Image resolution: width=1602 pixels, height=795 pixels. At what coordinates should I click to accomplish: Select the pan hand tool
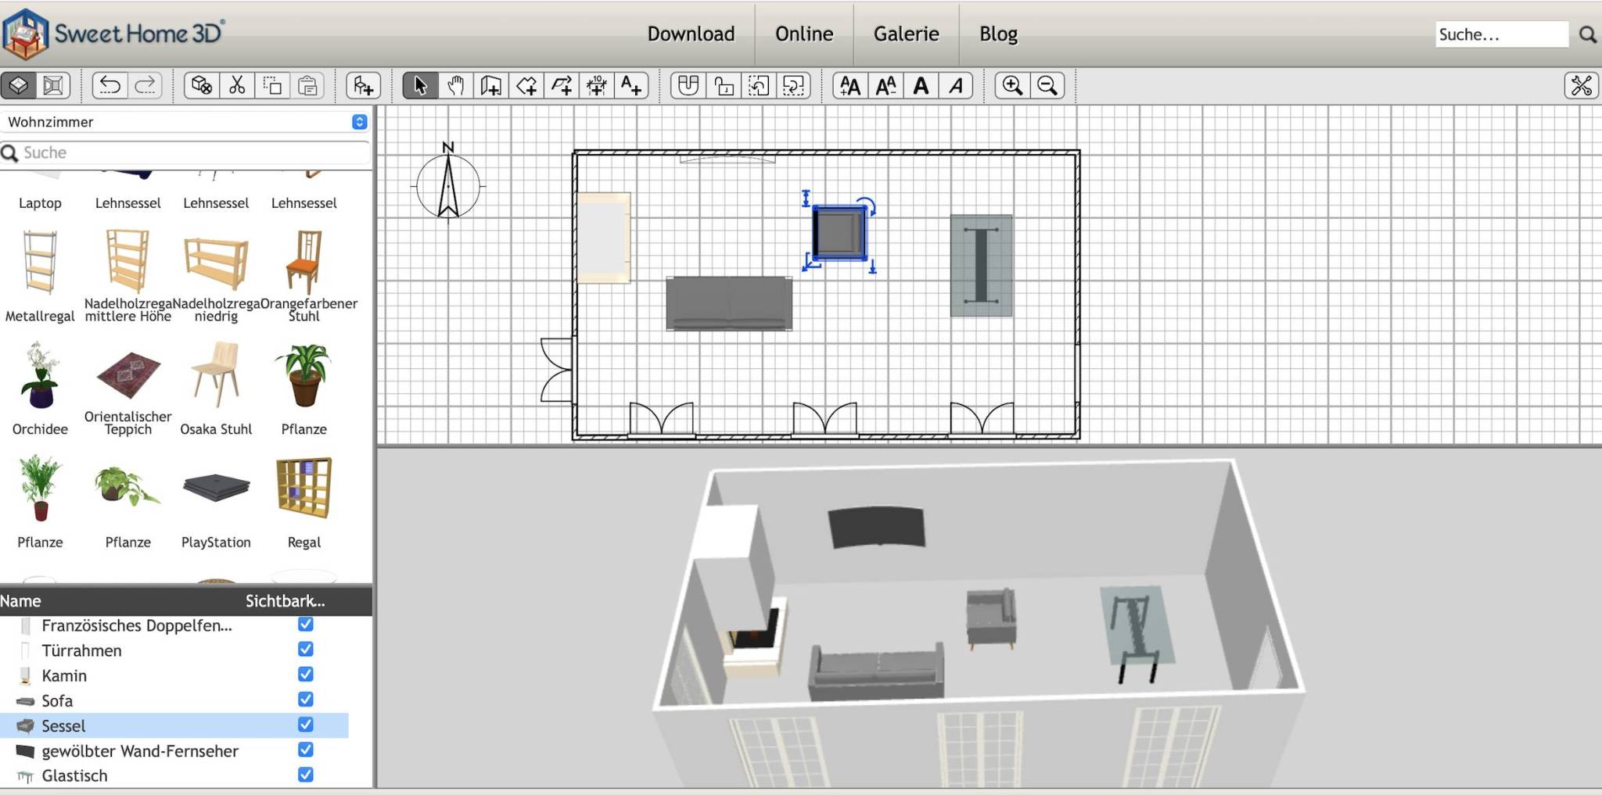pyautogui.click(x=455, y=85)
